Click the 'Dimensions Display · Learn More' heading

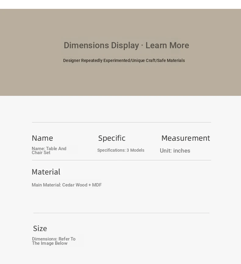click(x=126, y=45)
